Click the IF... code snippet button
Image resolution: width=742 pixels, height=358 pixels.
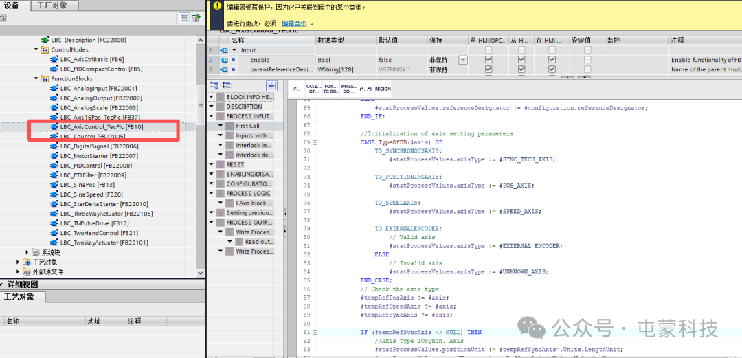pyautogui.click(x=296, y=89)
